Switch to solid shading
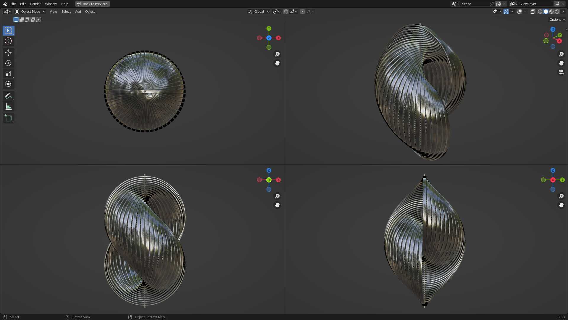This screenshot has width=568, height=320. 546,12
